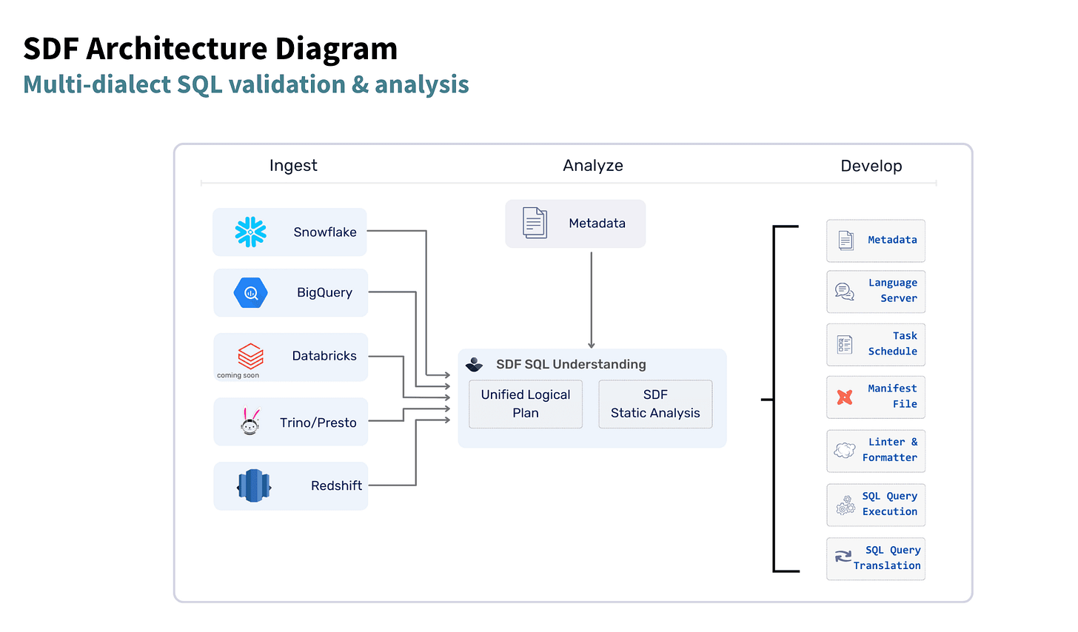Click the BigQuery label text
Image resolution: width=1078 pixels, height=632 pixels.
tap(324, 293)
